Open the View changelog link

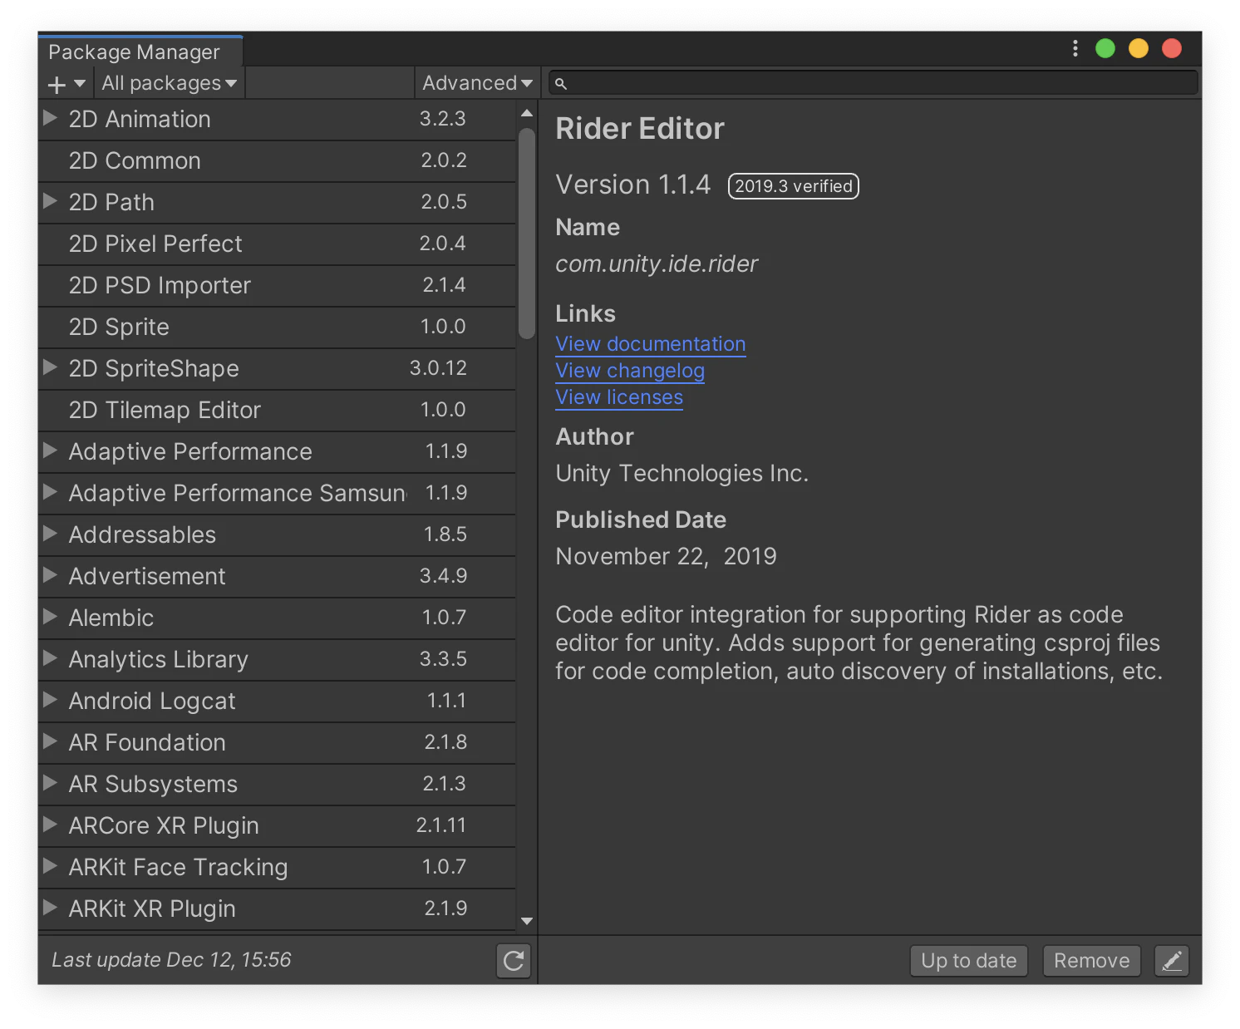pos(630,371)
